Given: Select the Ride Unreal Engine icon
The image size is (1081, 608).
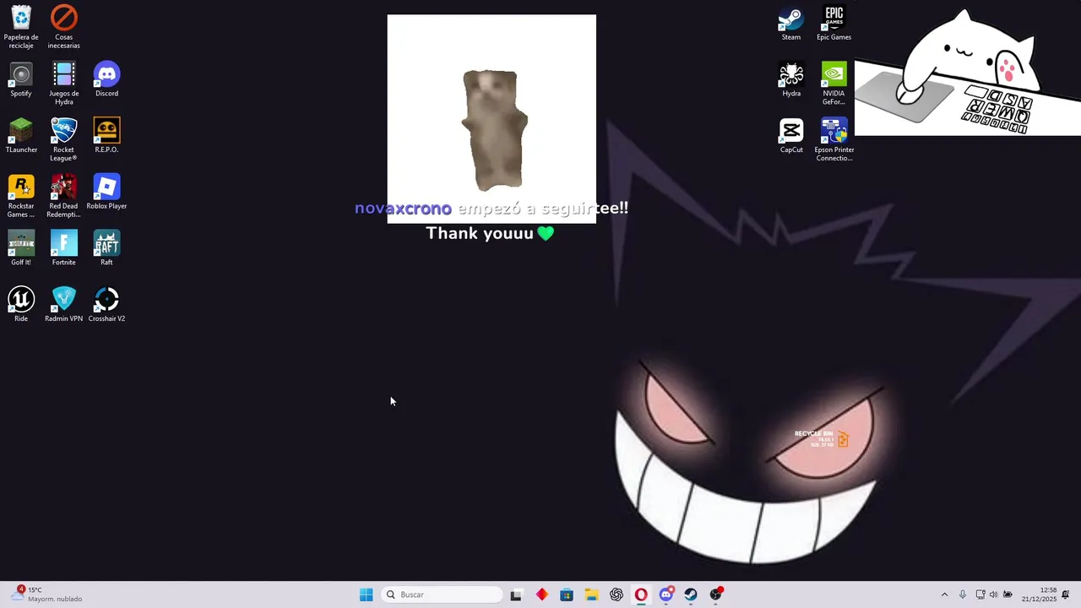Looking at the screenshot, I should (21, 305).
